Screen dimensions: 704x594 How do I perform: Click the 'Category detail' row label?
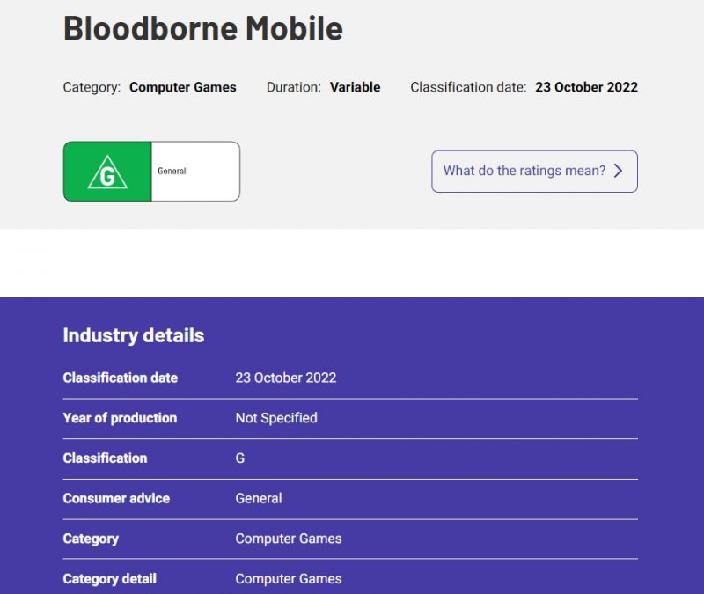coord(109,579)
